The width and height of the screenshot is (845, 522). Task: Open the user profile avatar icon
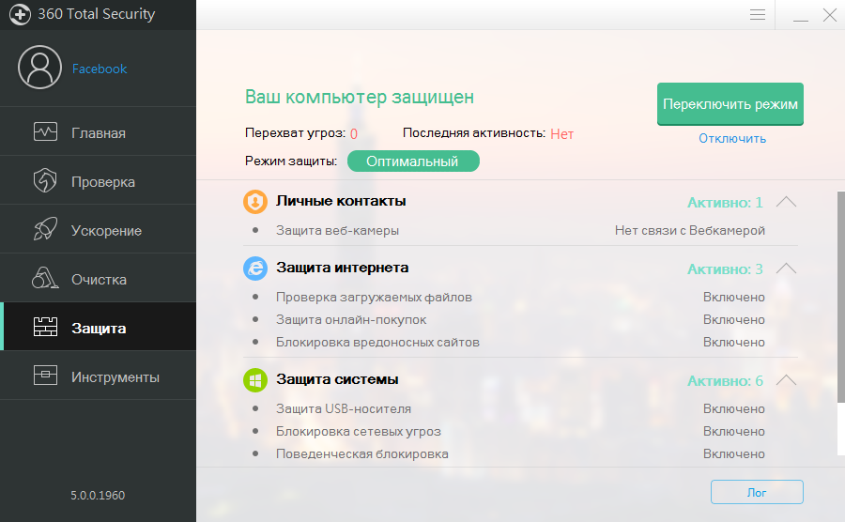39,68
